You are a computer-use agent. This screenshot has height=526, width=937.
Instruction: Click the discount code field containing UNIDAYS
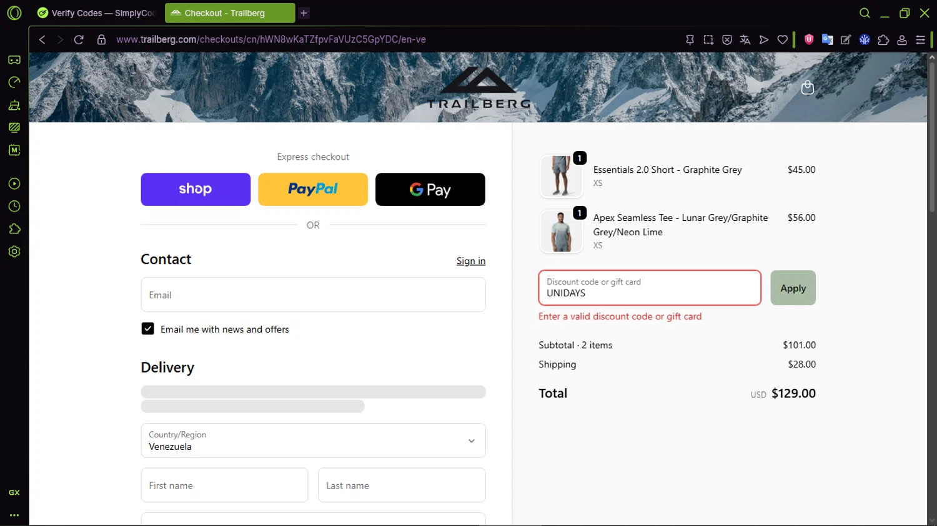pos(650,288)
